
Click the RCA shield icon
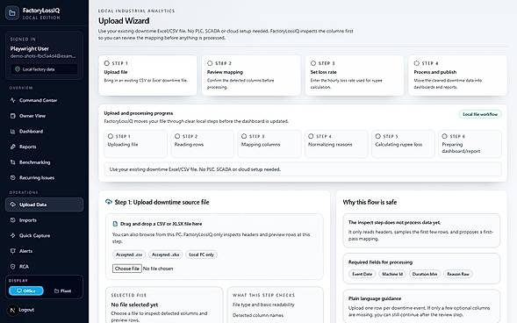(x=13, y=267)
